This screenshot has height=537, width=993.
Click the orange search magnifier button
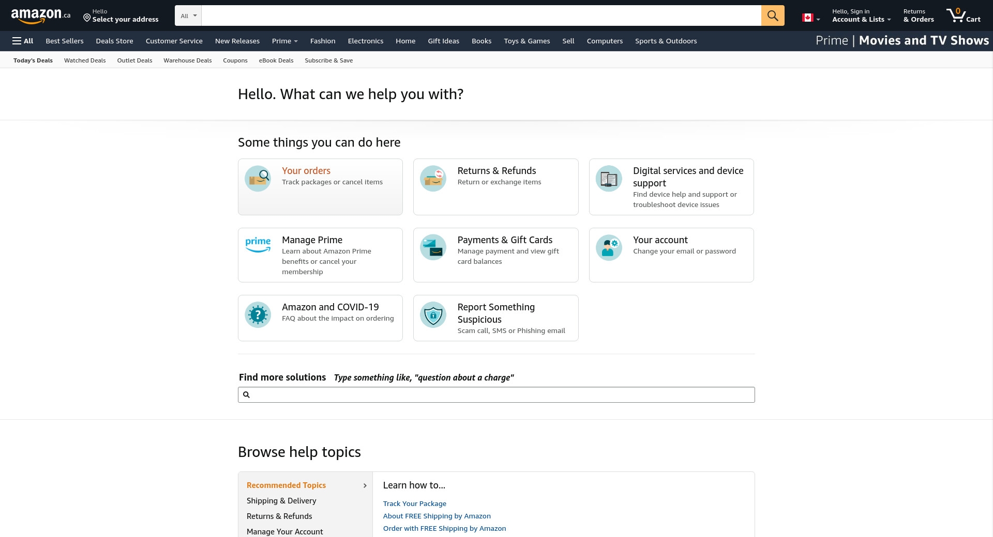pyautogui.click(x=772, y=15)
